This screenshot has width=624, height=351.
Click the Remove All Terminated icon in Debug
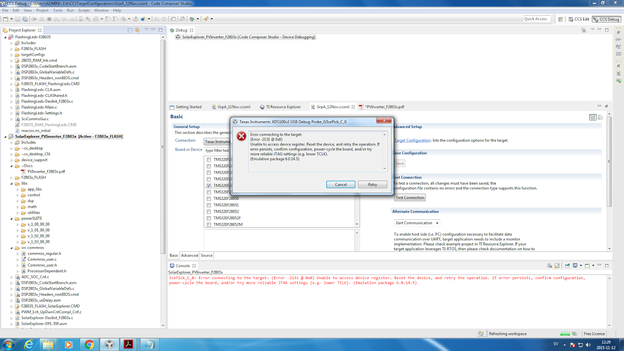point(584,30)
